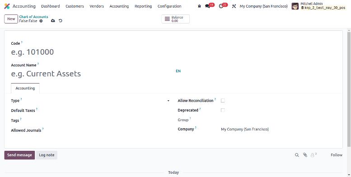Screen dimensions: 351x177
Task: Click the help tooltip beside Allow Reconciliation
Action: pyautogui.click(x=215, y=99)
